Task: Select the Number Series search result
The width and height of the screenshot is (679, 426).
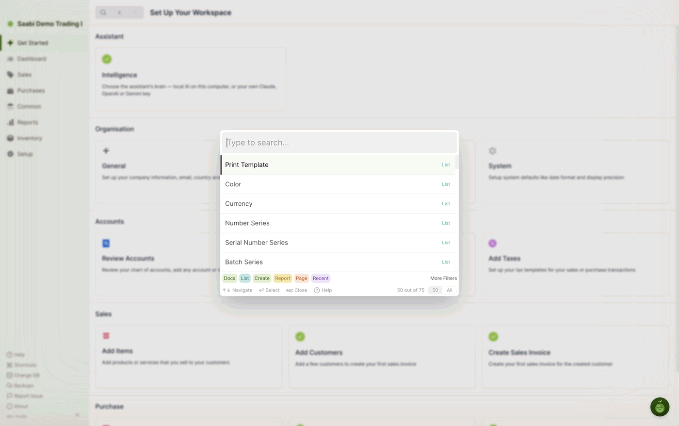Action: tap(338, 223)
